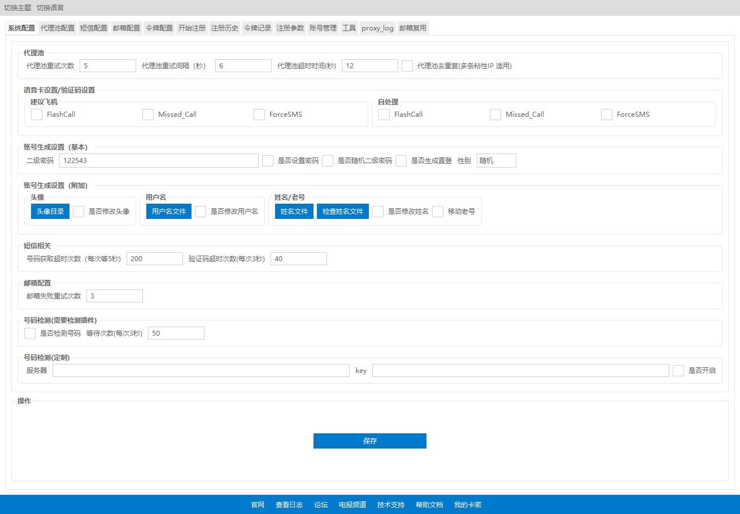Enable the 是否随机二级密码 checkbox
740x514 pixels.
coord(328,161)
